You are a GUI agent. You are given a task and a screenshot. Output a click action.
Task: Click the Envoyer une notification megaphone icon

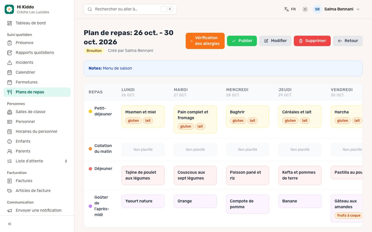point(10,211)
